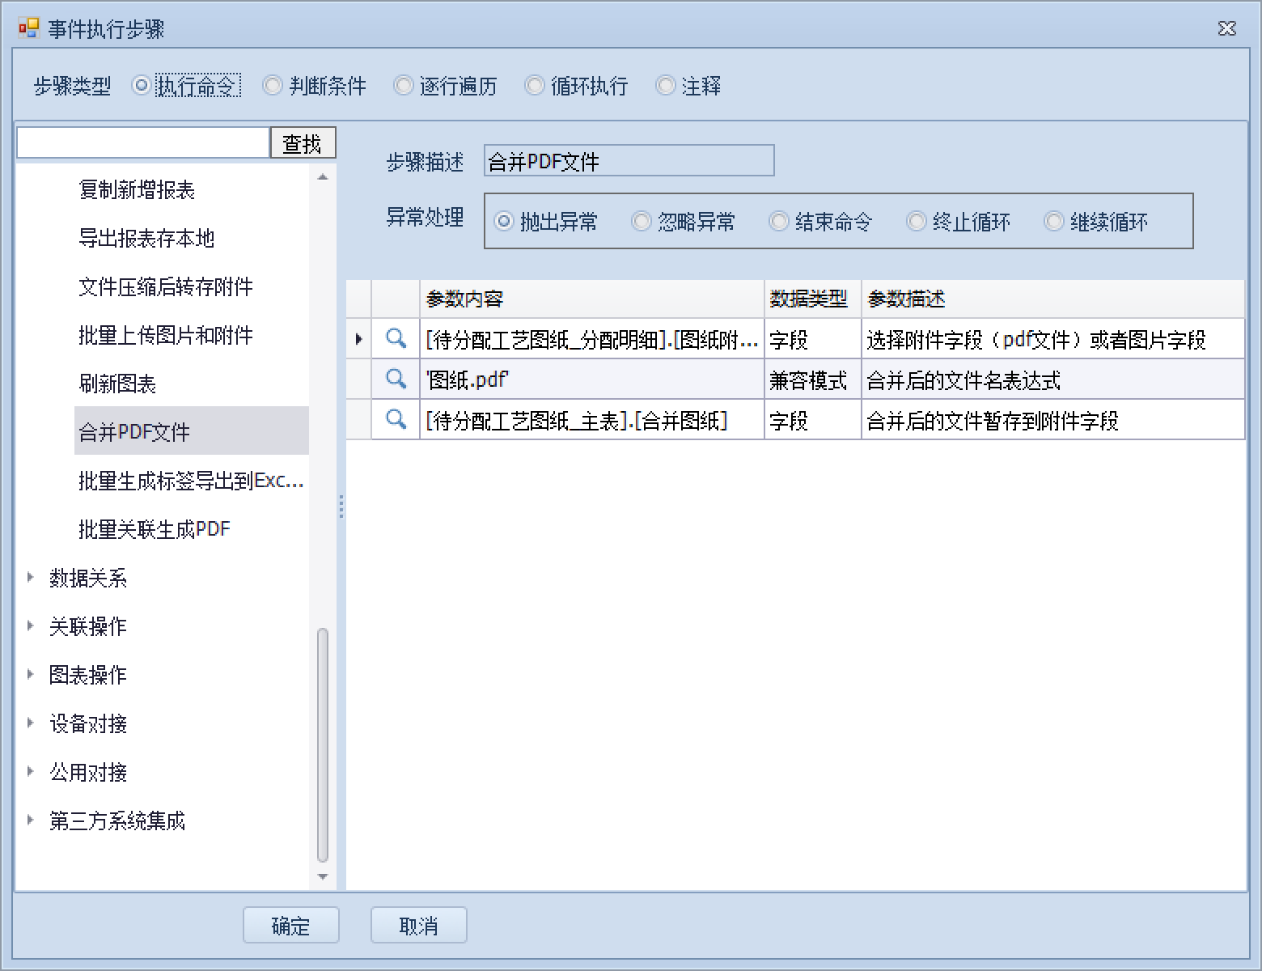Viewport: 1262px width, 971px height.
Task: Click the 取消 button
Action: coord(418,925)
